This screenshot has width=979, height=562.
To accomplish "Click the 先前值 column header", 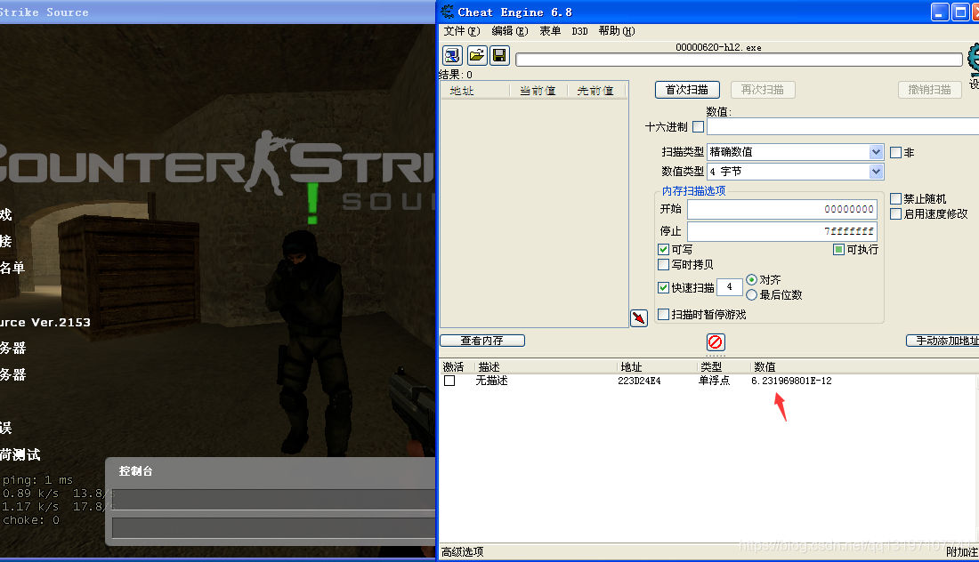I will tap(595, 91).
